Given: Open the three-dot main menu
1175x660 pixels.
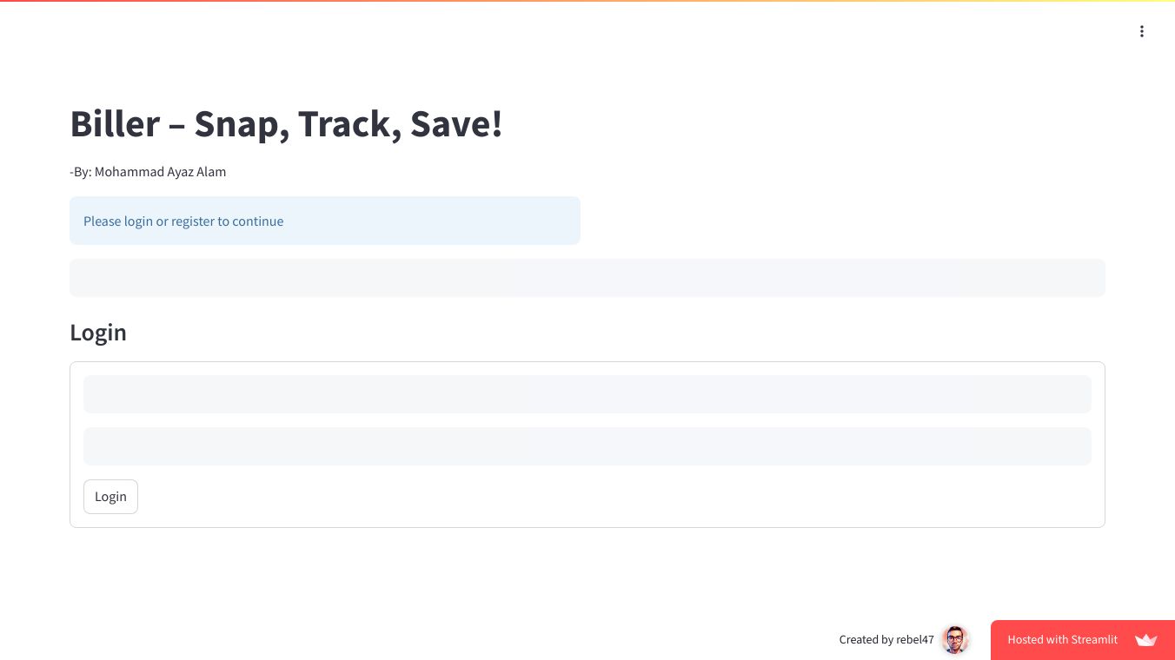Looking at the screenshot, I should (1142, 31).
